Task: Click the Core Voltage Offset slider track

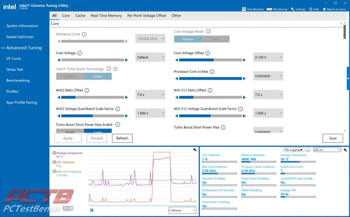Action: click(x=211, y=60)
